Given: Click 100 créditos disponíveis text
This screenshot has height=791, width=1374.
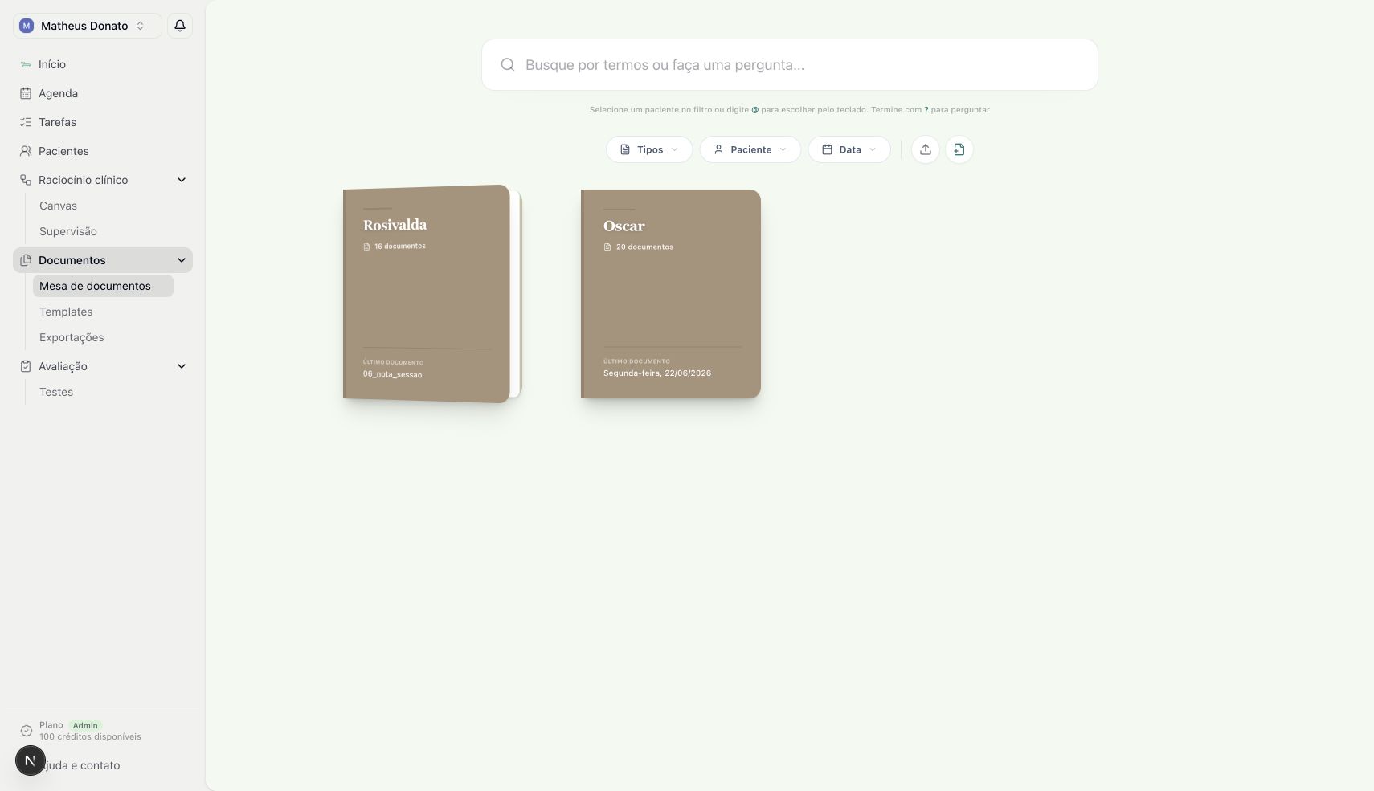Looking at the screenshot, I should tap(90, 736).
